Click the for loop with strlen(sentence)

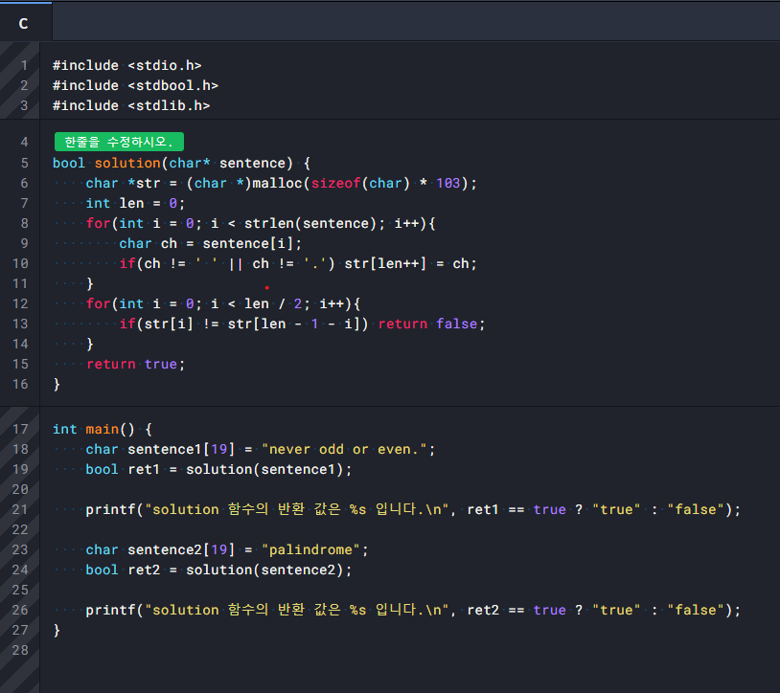pyautogui.click(x=261, y=223)
